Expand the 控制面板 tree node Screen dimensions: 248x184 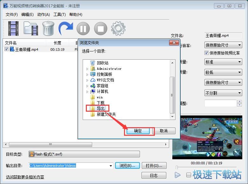click(87, 75)
